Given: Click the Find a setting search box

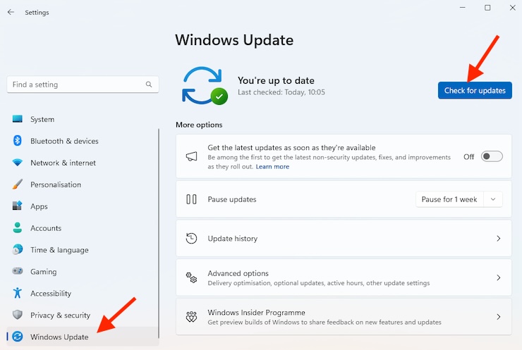Looking at the screenshot, I should pyautogui.click(x=83, y=85).
